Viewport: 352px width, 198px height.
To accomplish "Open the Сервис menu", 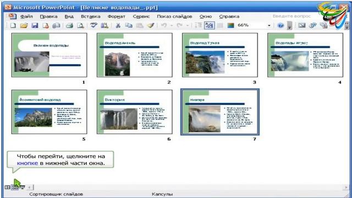I will tap(141, 16).
